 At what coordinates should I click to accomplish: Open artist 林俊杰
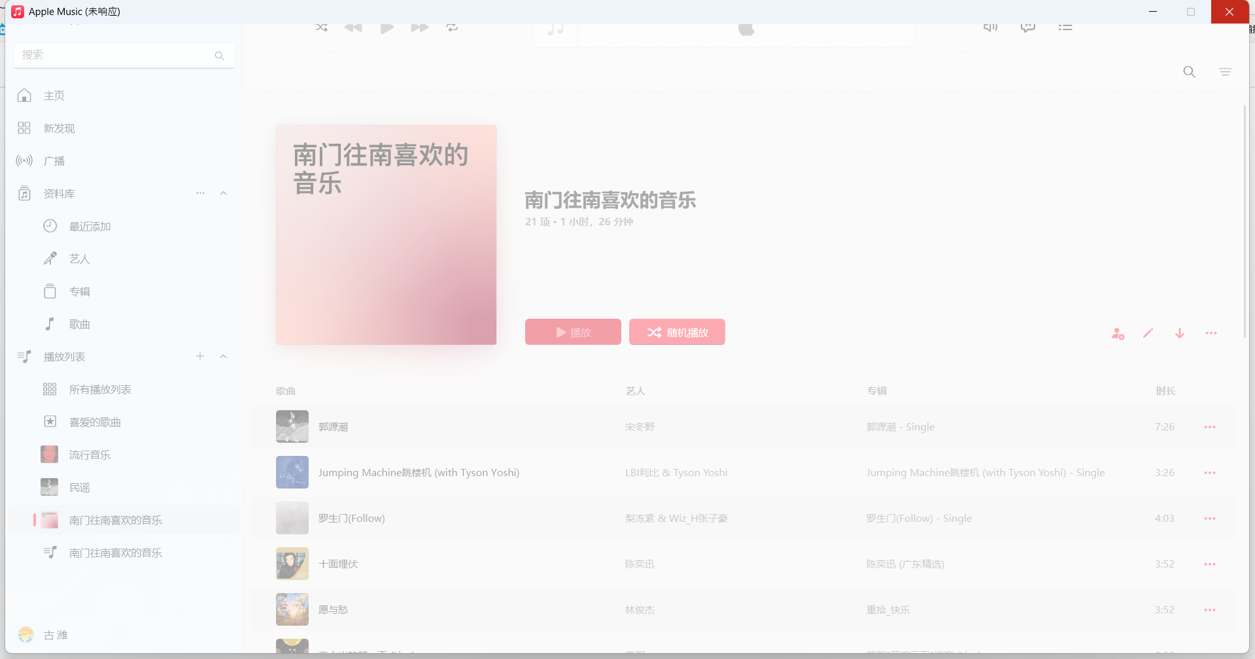640,609
